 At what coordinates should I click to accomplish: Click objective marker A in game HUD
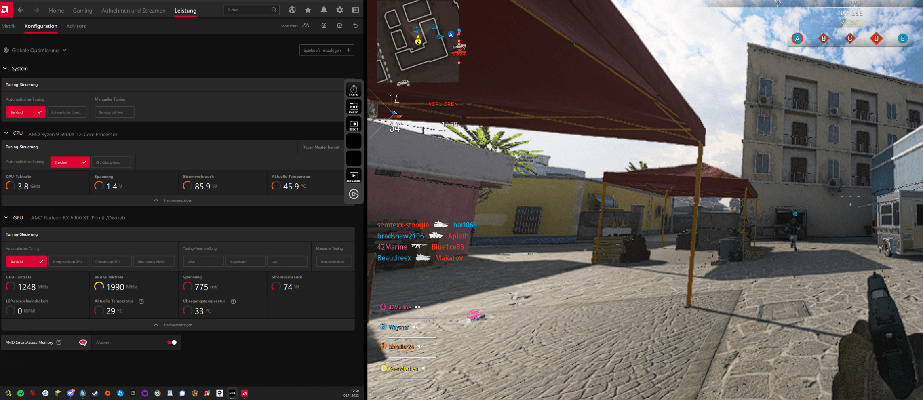pos(797,39)
